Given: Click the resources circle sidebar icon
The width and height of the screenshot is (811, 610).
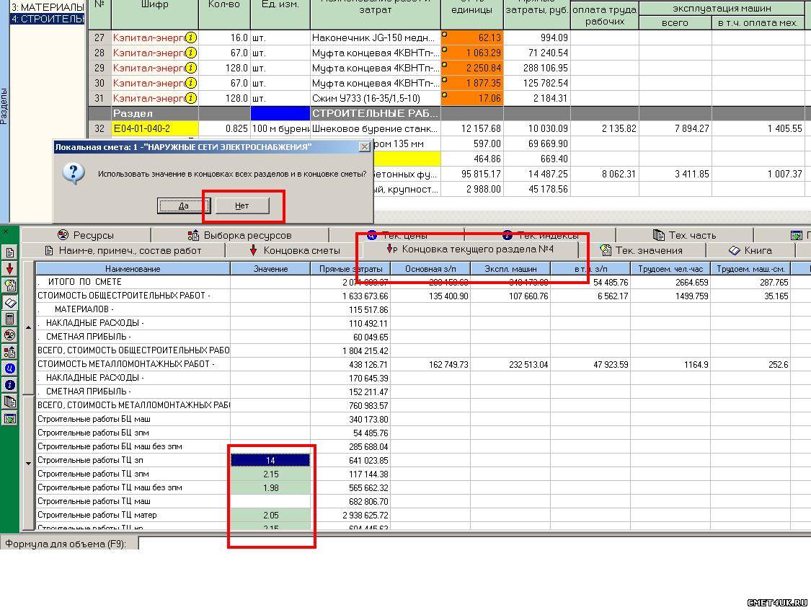Looking at the screenshot, I should click(x=10, y=335).
